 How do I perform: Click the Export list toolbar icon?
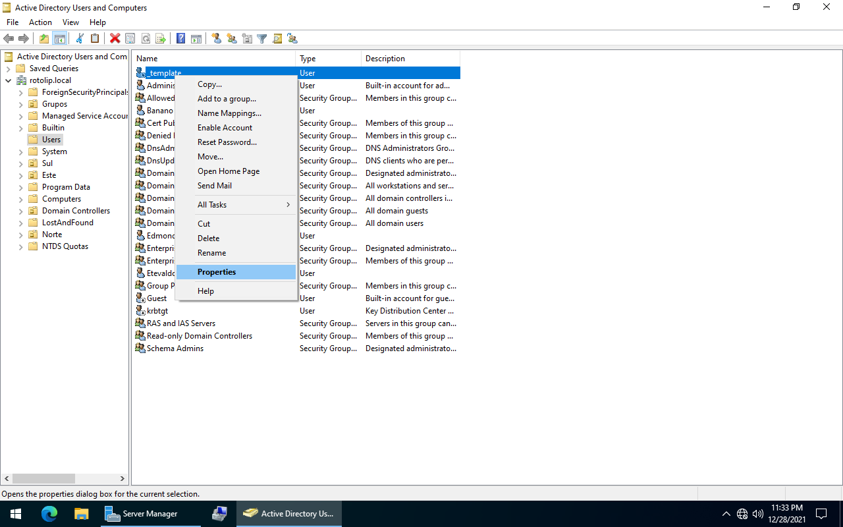pos(160,39)
